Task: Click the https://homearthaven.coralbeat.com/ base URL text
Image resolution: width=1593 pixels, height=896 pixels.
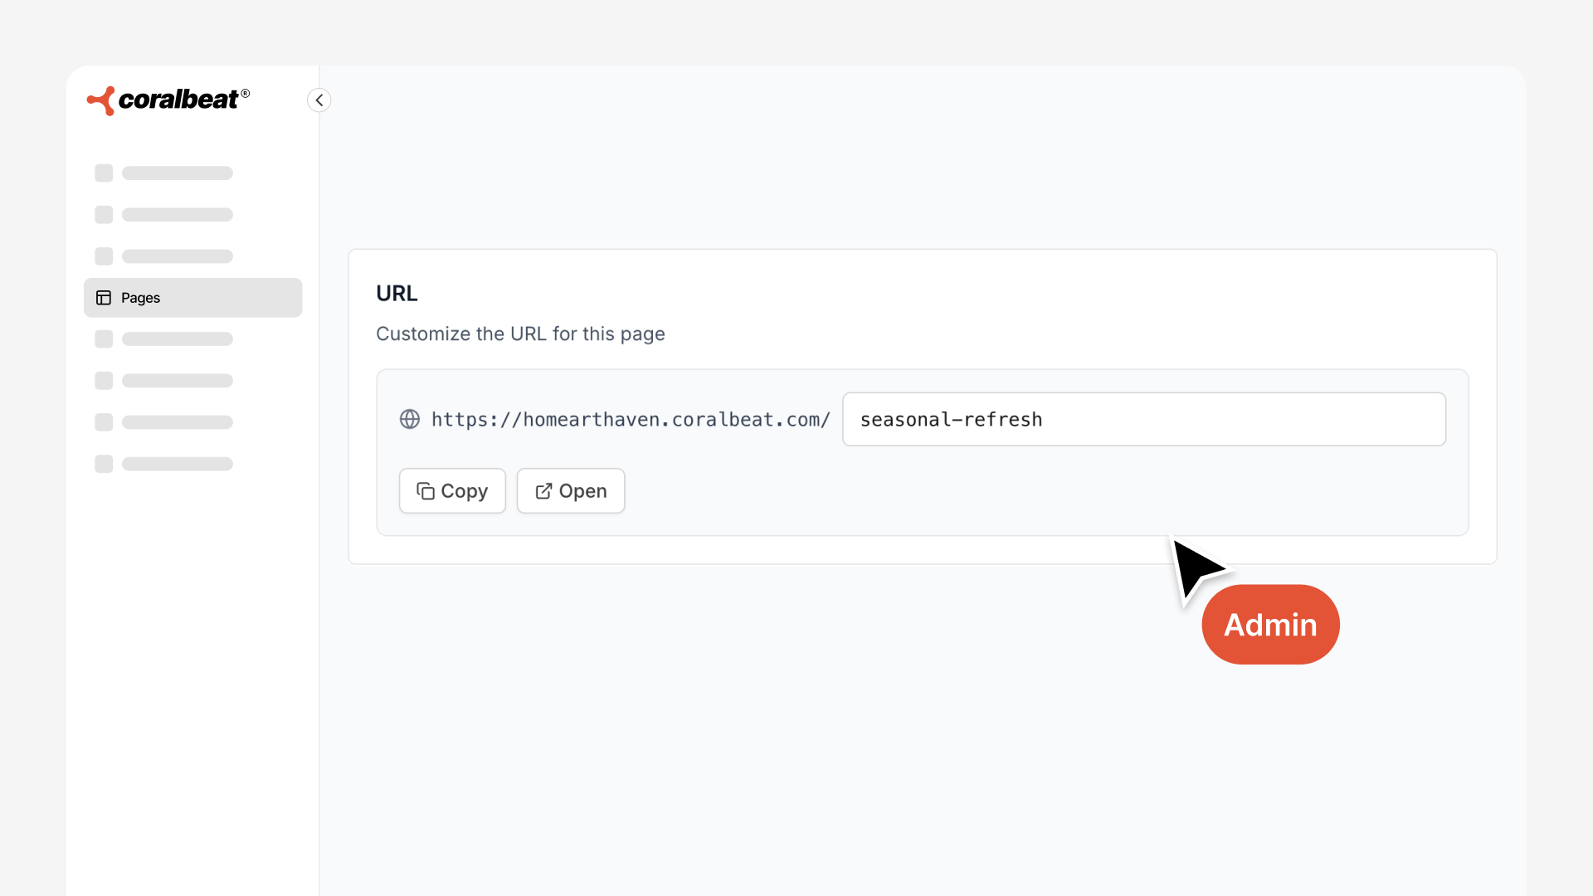Action: coord(631,420)
